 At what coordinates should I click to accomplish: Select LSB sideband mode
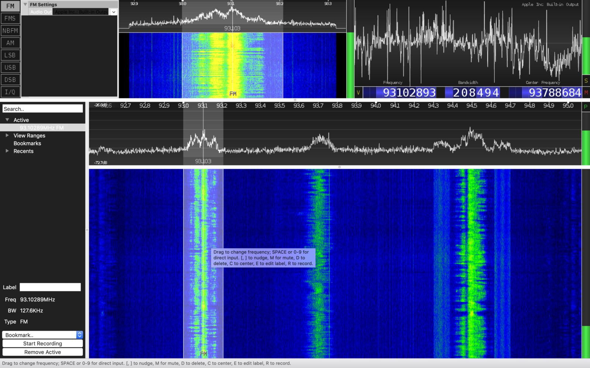[10, 55]
